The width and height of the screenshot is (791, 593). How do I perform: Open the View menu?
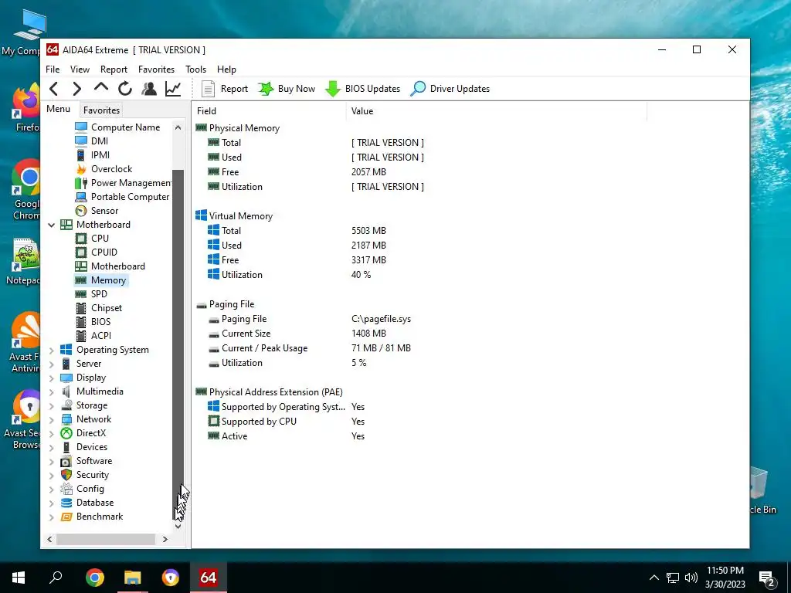[80, 69]
